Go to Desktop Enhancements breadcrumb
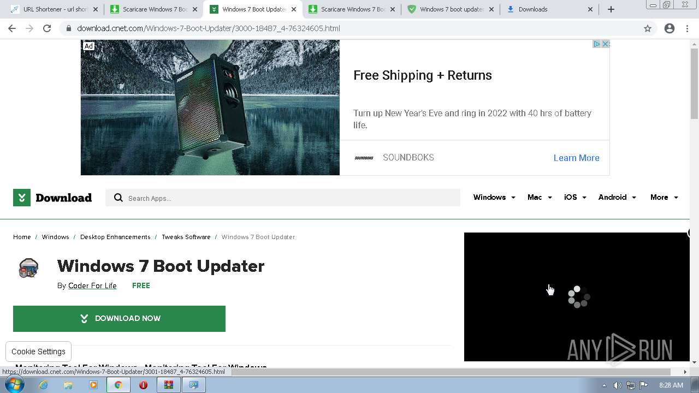 click(x=115, y=237)
